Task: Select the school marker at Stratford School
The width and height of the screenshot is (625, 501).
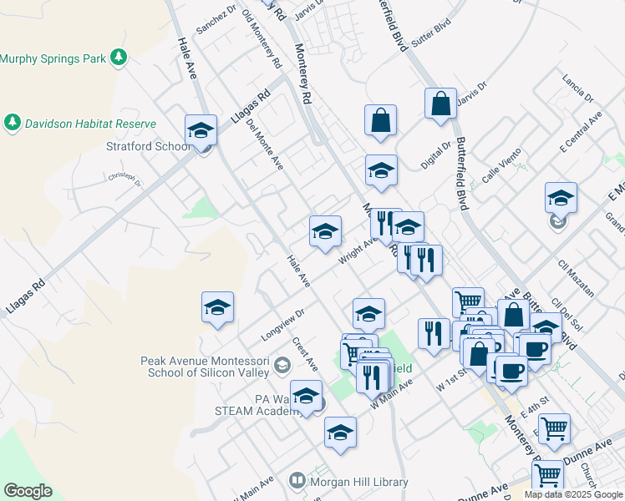Action: click(x=201, y=133)
